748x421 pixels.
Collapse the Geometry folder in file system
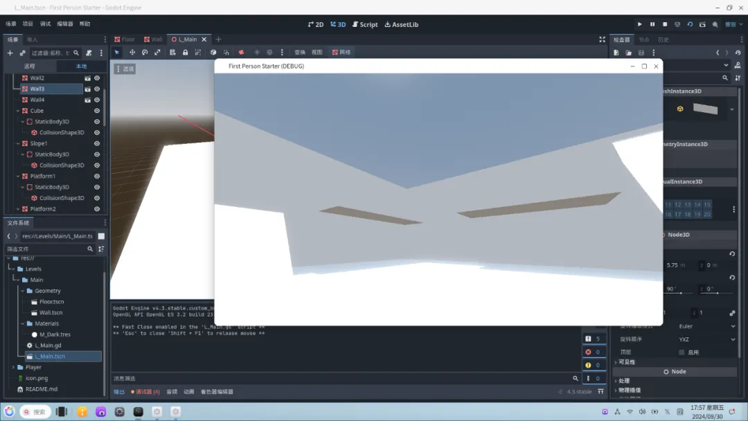pos(22,291)
